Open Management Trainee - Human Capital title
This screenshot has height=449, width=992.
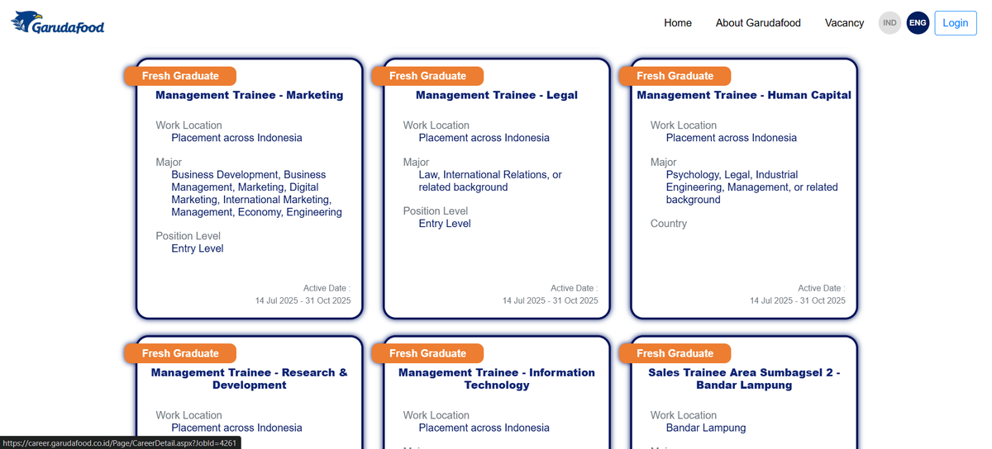point(744,95)
